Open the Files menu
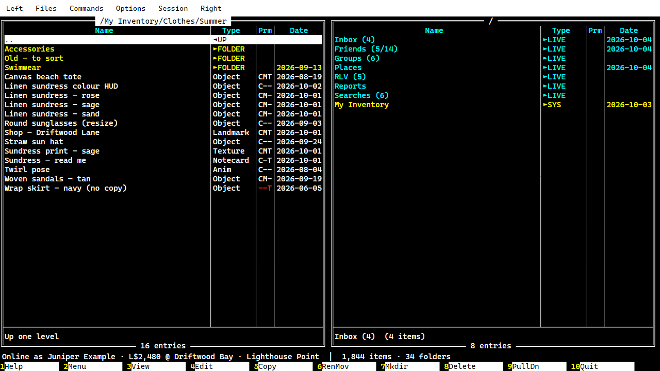Image resolution: width=660 pixels, height=371 pixels. tap(46, 8)
